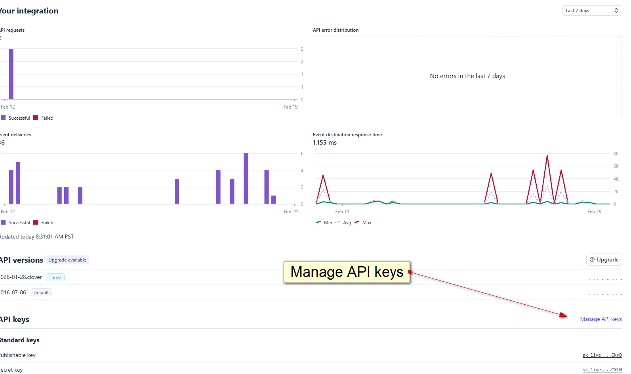The image size is (631, 374).
Task: Select the Latest badge beside 2026-01-28.clover
Action: [x=55, y=278]
